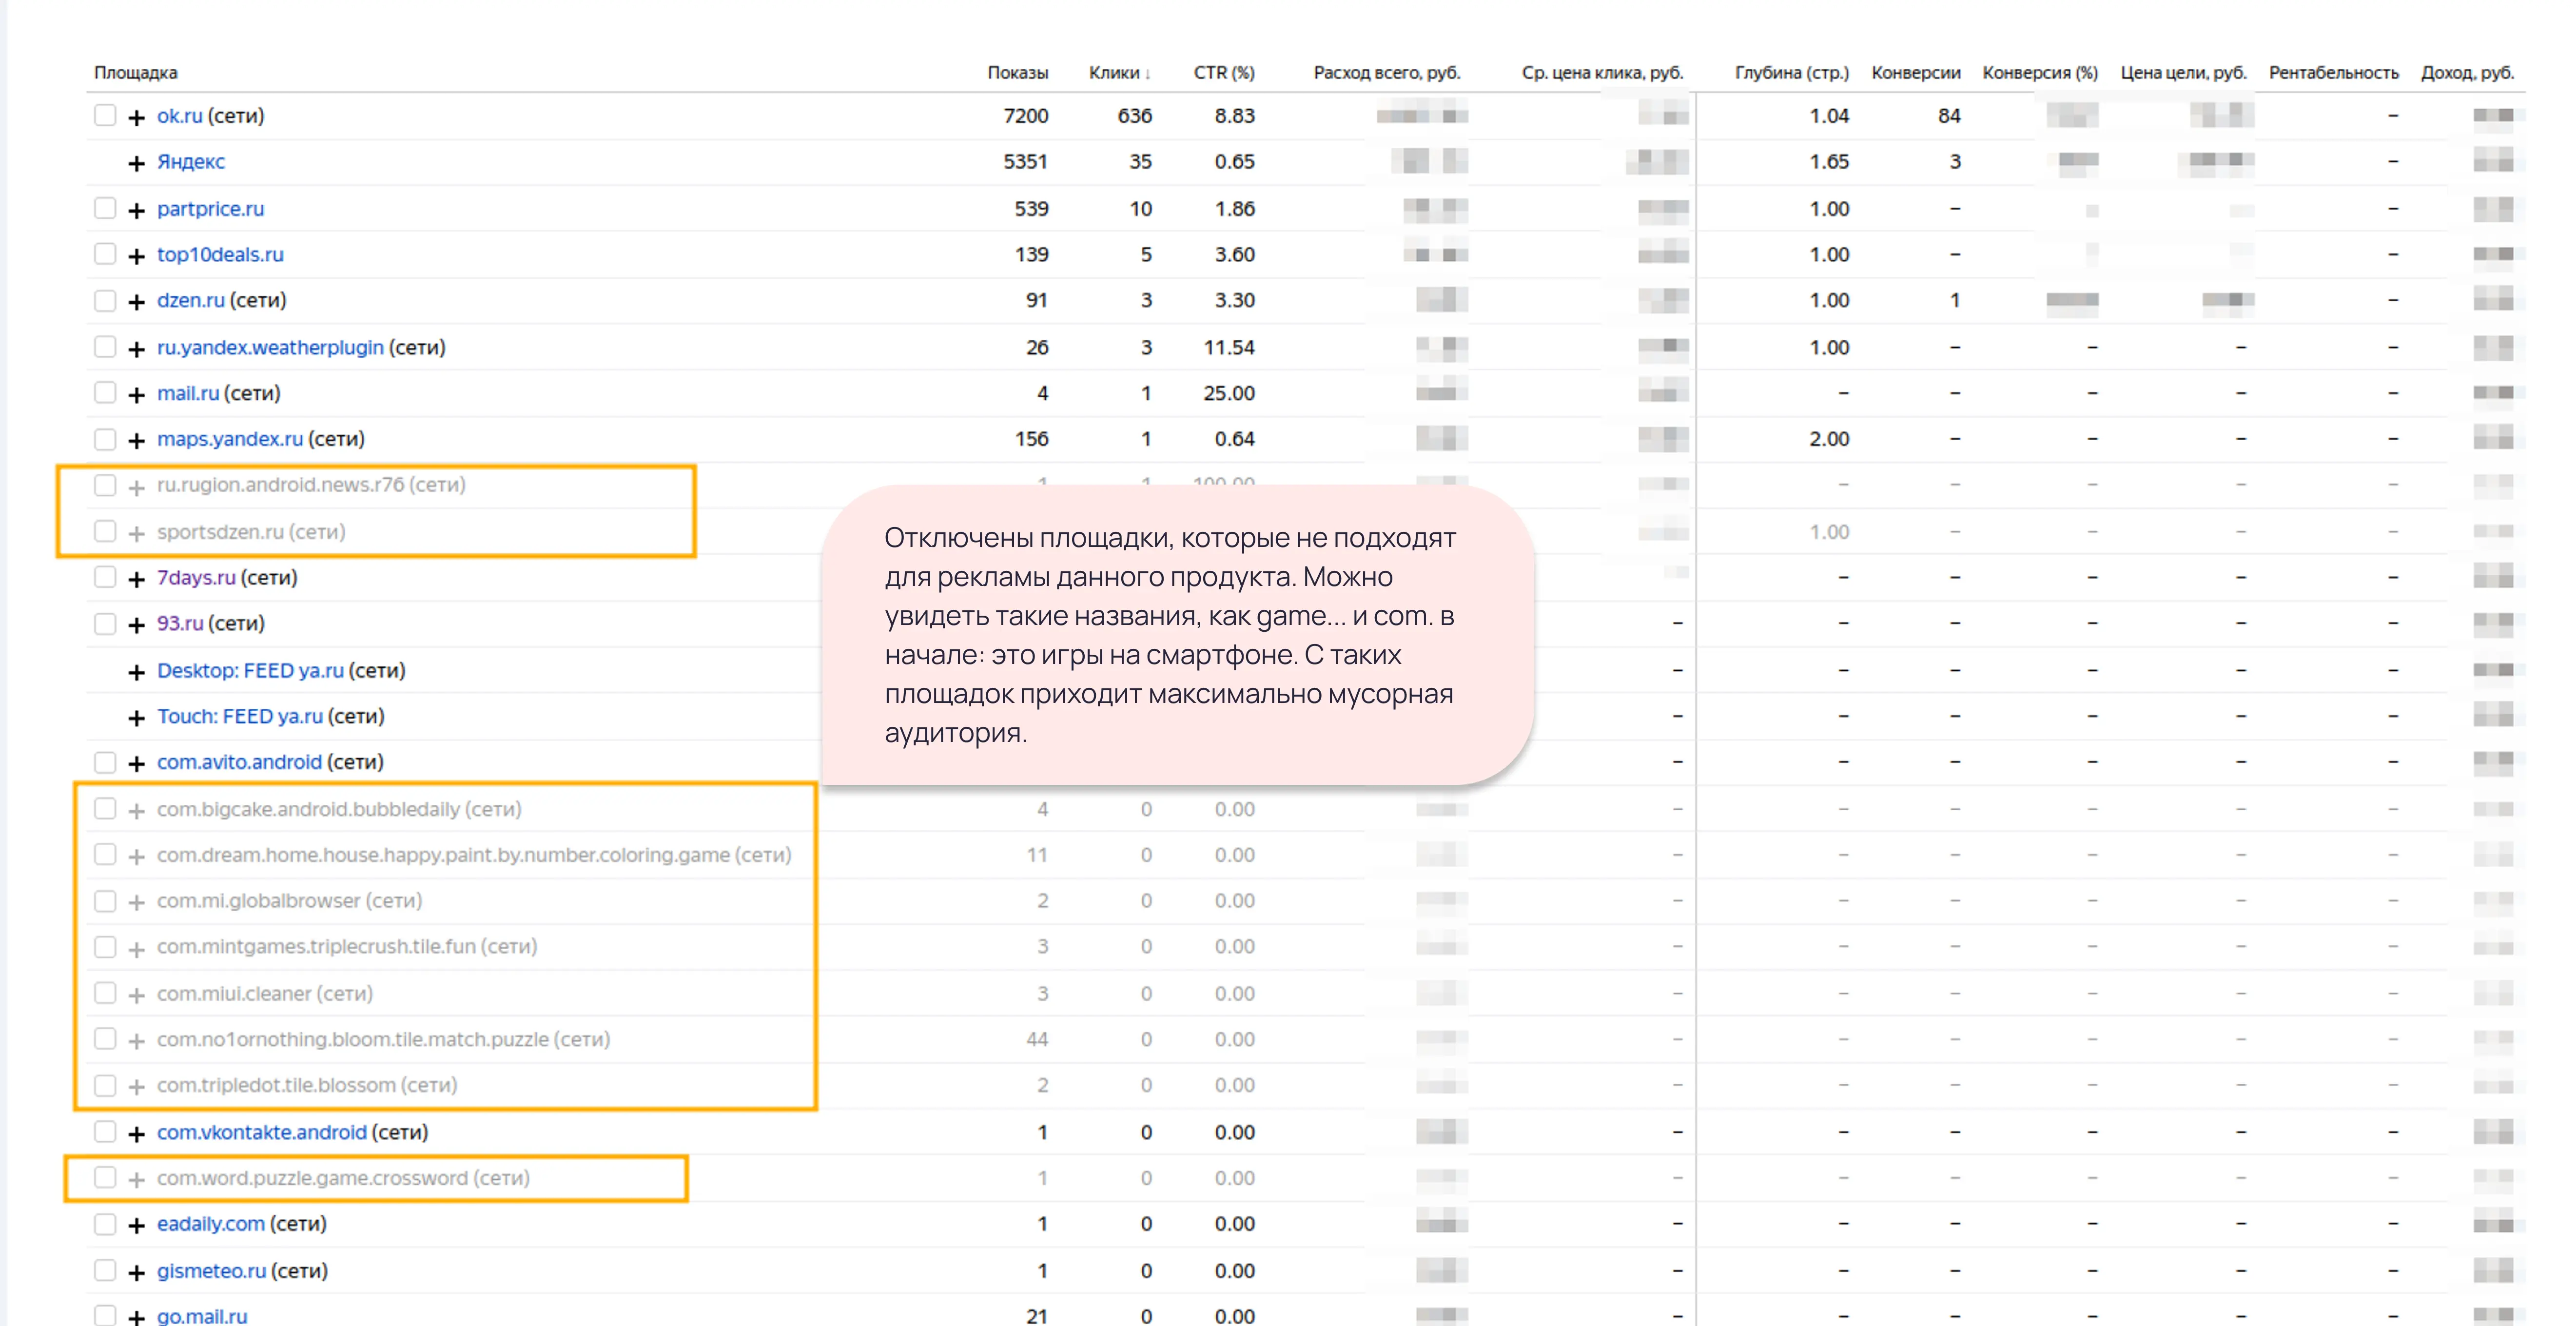2576x1326 pixels.
Task: Click plus icon next to 7days.ru
Action: (137, 579)
